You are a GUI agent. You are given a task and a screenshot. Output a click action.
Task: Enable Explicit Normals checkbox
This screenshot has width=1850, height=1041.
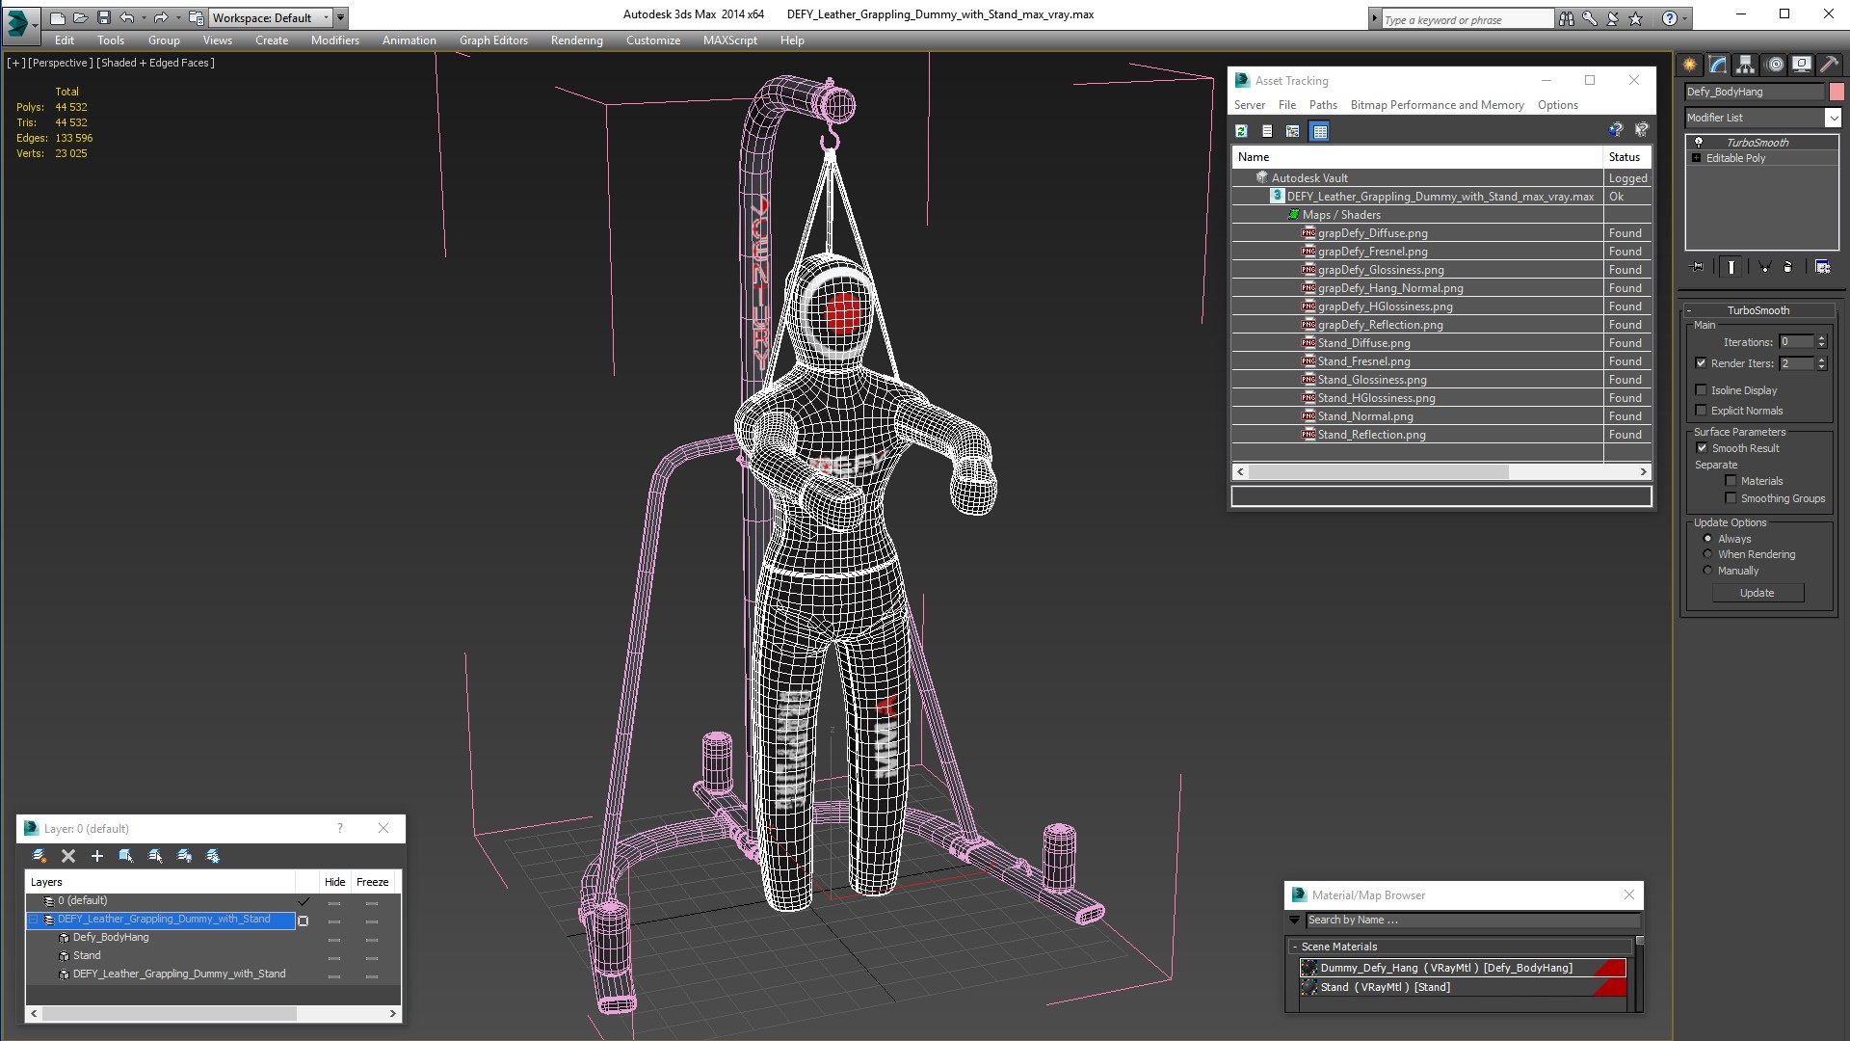(x=1701, y=411)
